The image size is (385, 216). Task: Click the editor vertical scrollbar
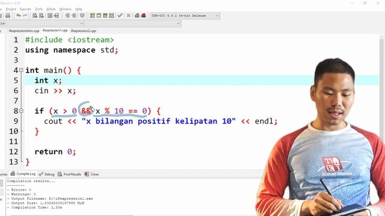(x=381, y=101)
